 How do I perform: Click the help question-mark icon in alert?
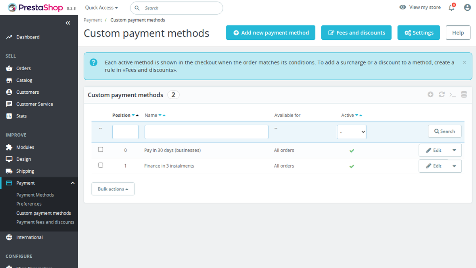[93, 62]
